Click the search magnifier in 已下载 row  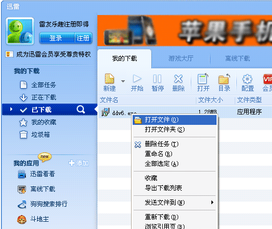click(x=81, y=109)
